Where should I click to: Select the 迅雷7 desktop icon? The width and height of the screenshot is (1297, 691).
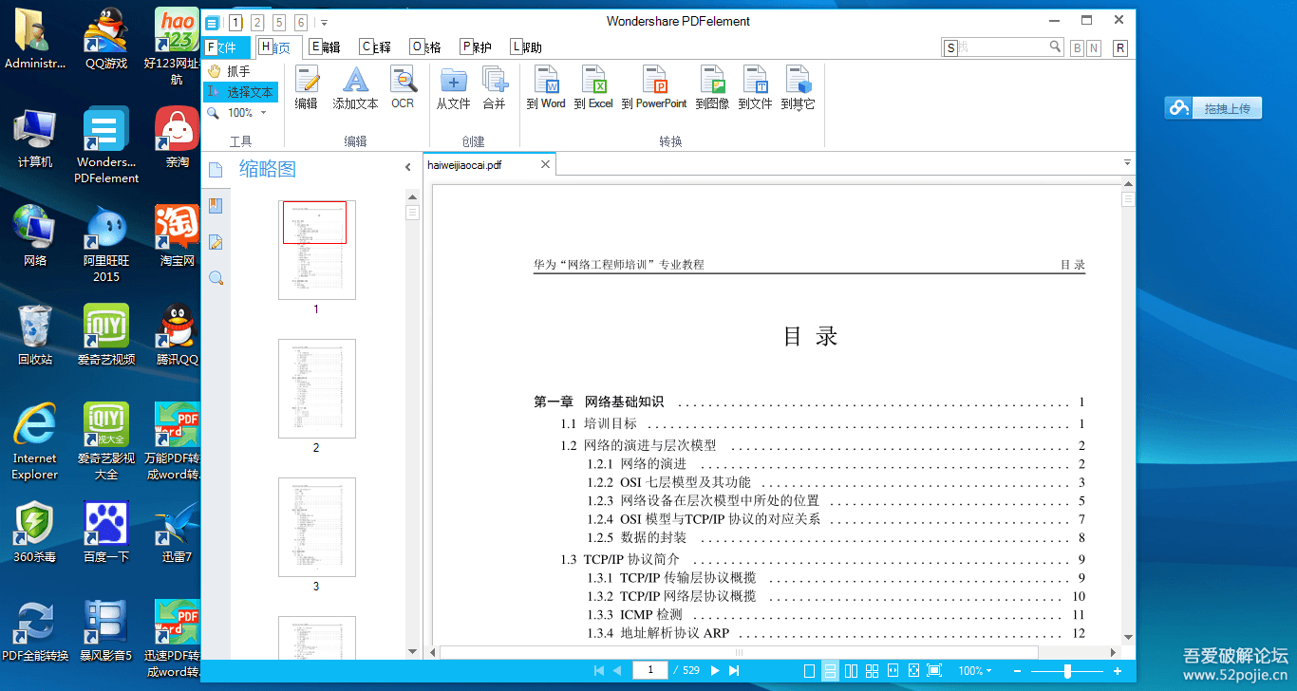178,532
